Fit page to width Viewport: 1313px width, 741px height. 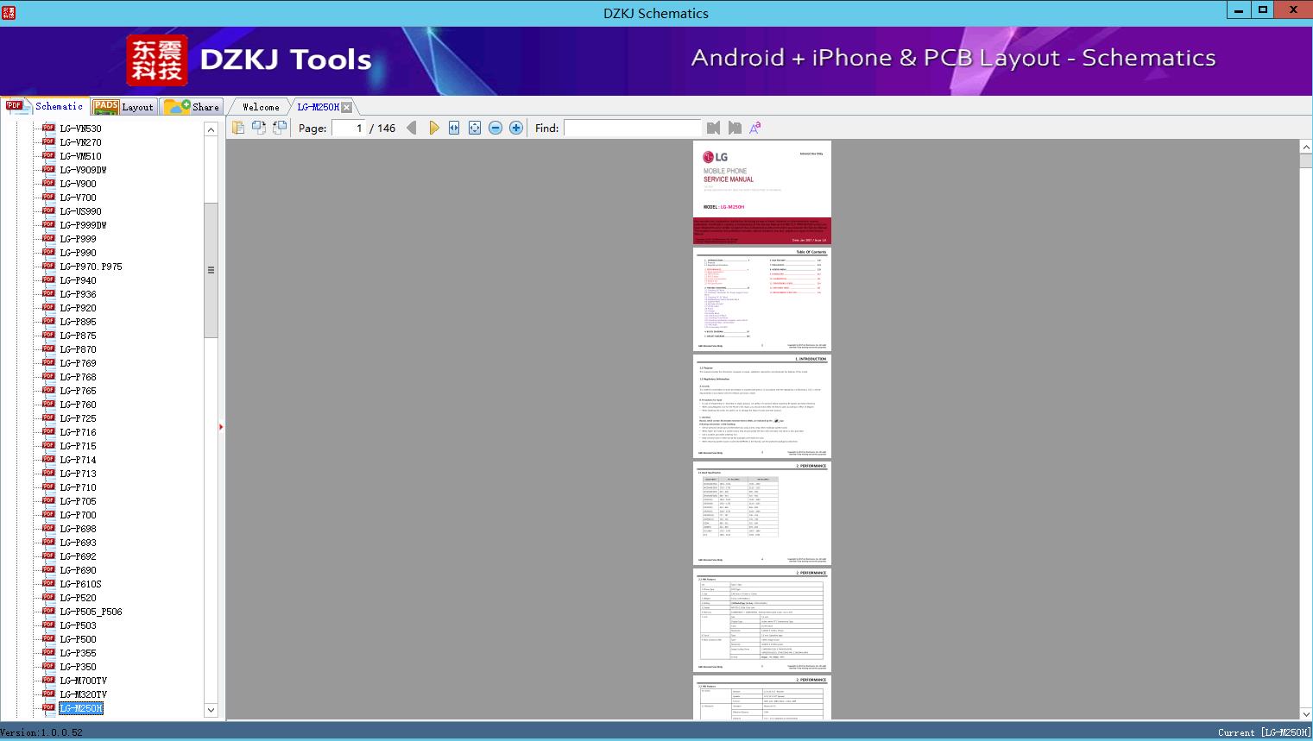click(x=454, y=128)
